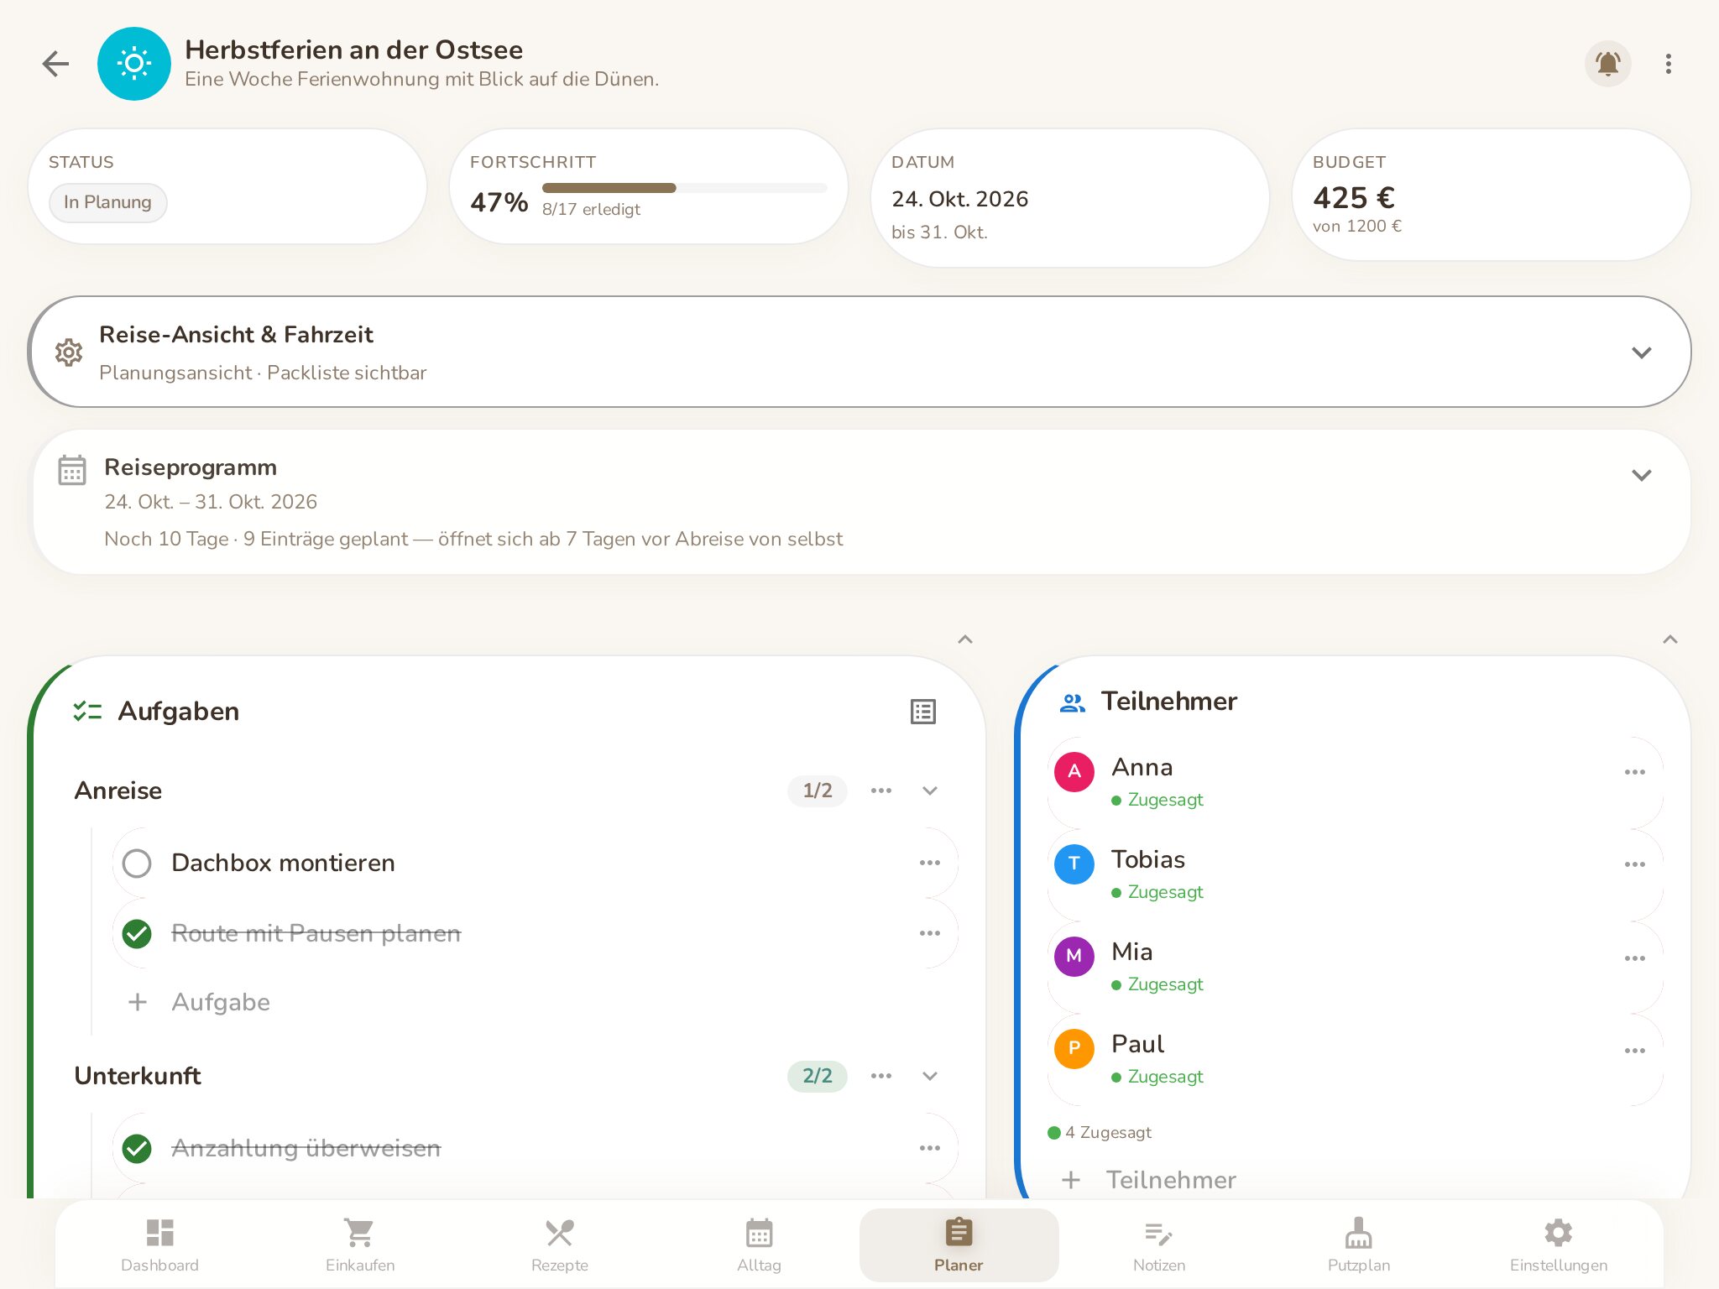Switch to the Dashboard tab
This screenshot has height=1289, width=1719.
pyautogui.click(x=159, y=1245)
